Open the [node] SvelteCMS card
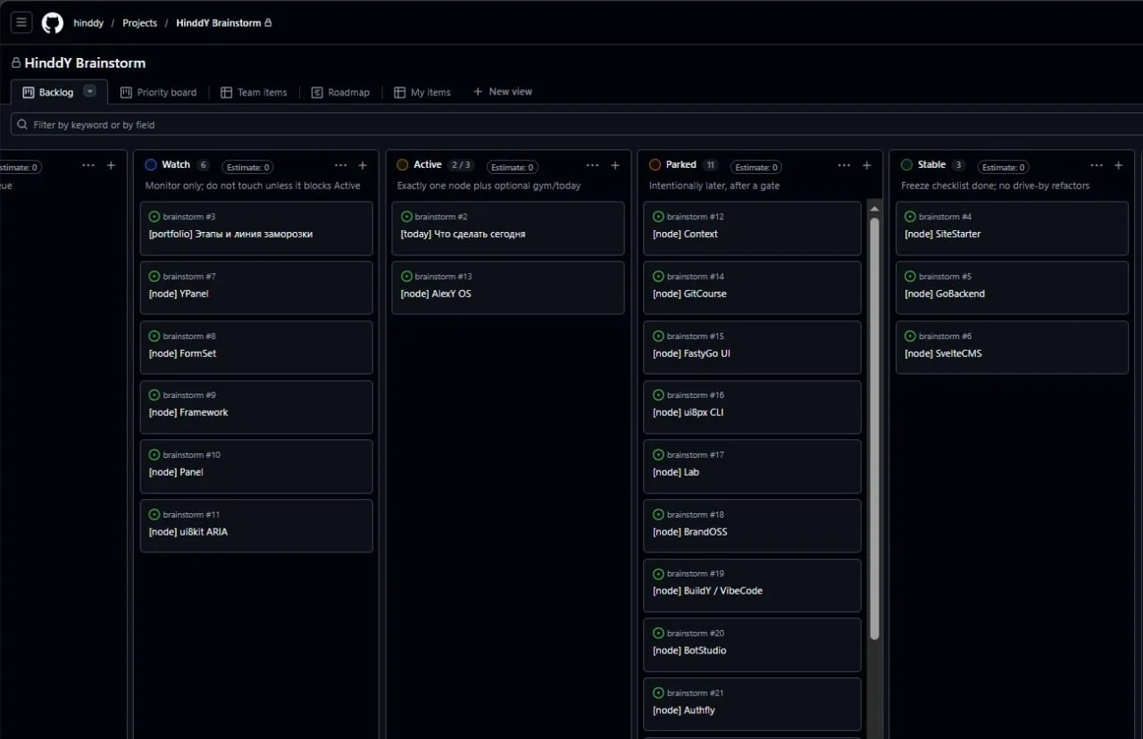 coord(1012,347)
